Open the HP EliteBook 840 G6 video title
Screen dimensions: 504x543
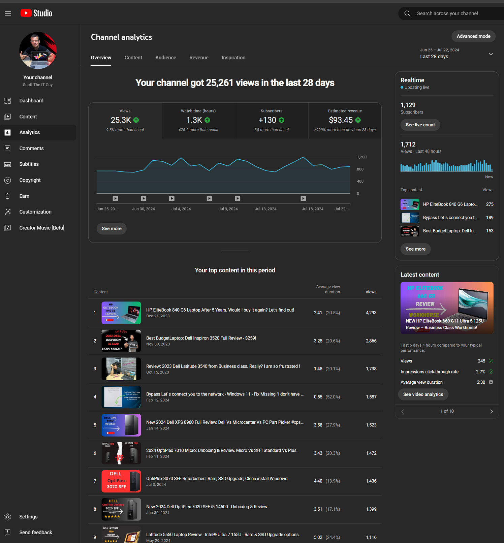tap(220, 310)
